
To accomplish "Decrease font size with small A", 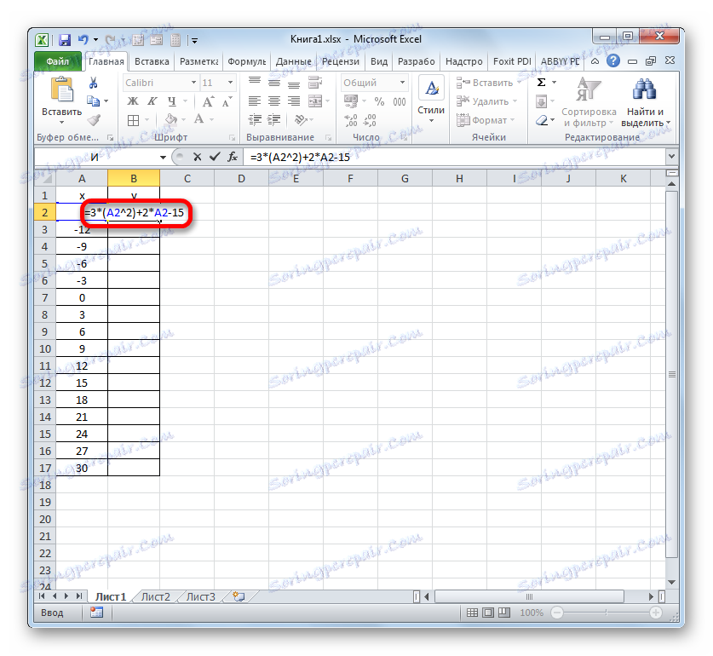I will (x=227, y=102).
